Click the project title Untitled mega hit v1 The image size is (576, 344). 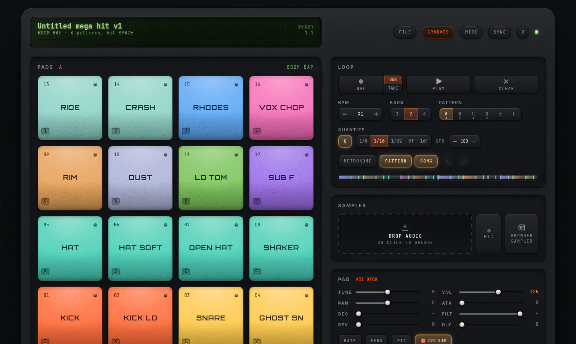click(x=80, y=26)
